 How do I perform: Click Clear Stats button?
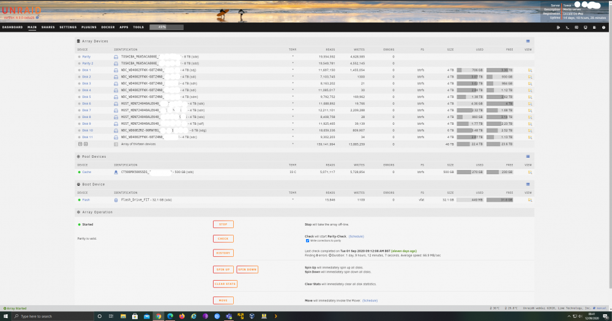pos(225,284)
